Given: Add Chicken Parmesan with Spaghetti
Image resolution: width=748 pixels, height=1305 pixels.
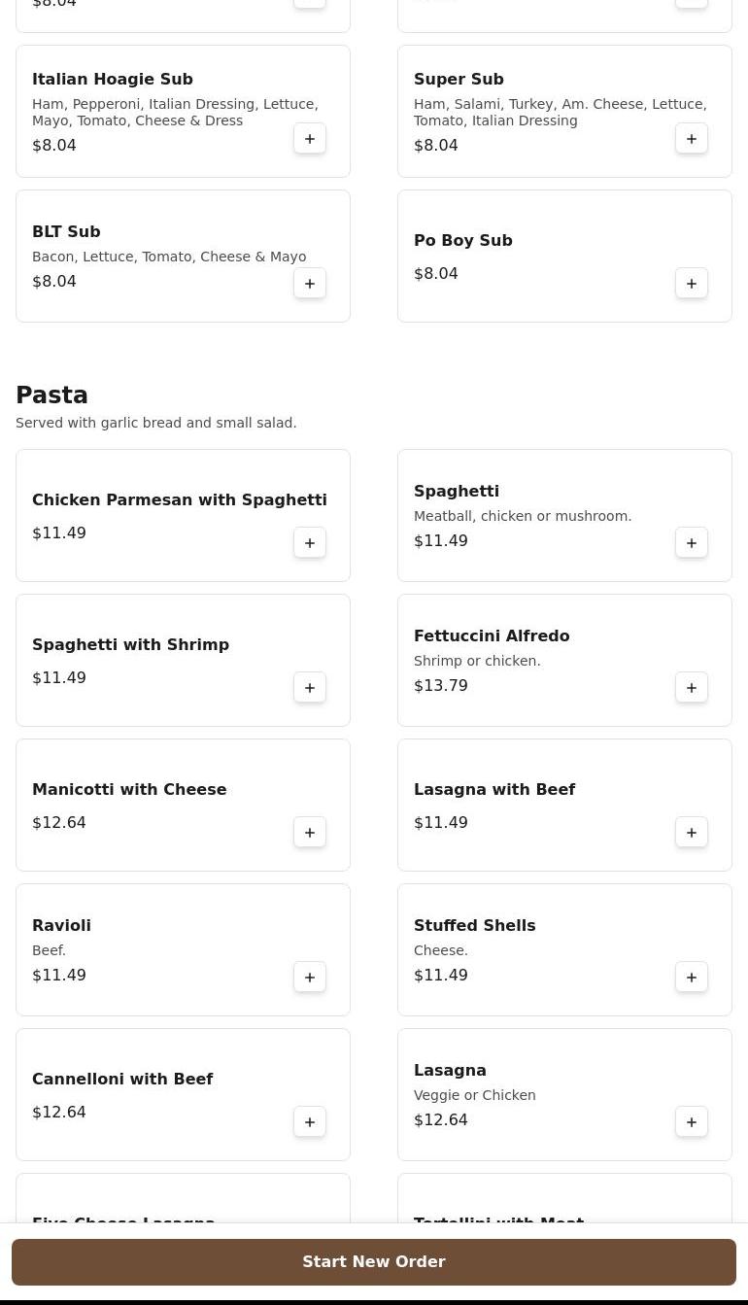Looking at the screenshot, I should [x=310, y=543].
